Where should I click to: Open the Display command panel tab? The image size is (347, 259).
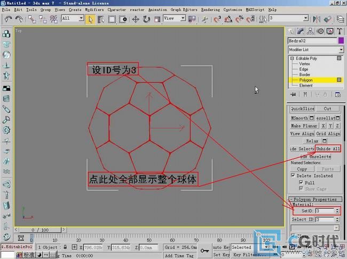[x=330, y=31]
